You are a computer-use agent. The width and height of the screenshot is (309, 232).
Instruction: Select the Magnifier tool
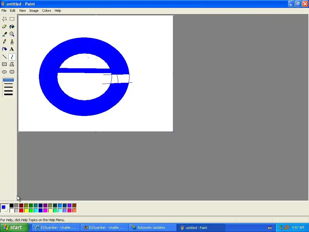[12, 34]
